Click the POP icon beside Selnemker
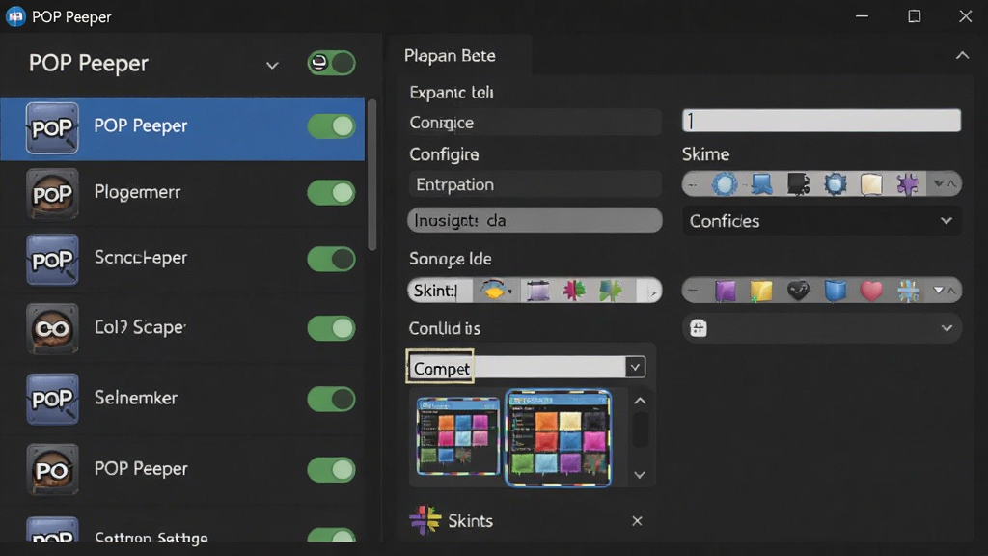 (x=52, y=399)
